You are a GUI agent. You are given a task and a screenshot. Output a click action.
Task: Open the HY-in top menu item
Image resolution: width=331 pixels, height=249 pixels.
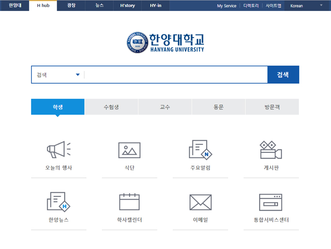coord(156,6)
